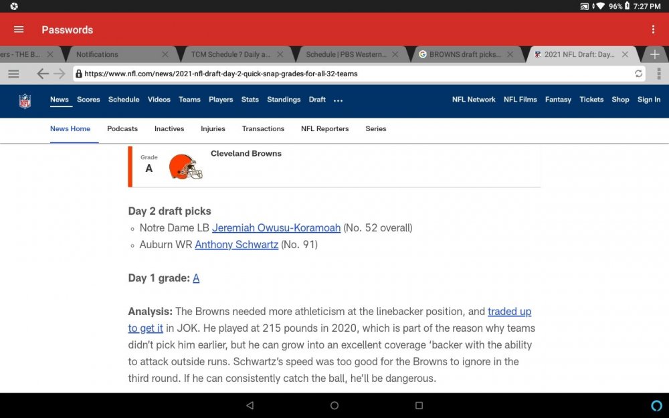This screenshot has height=418, width=669.
Task: Go forward to the next page
Action: 60,74
